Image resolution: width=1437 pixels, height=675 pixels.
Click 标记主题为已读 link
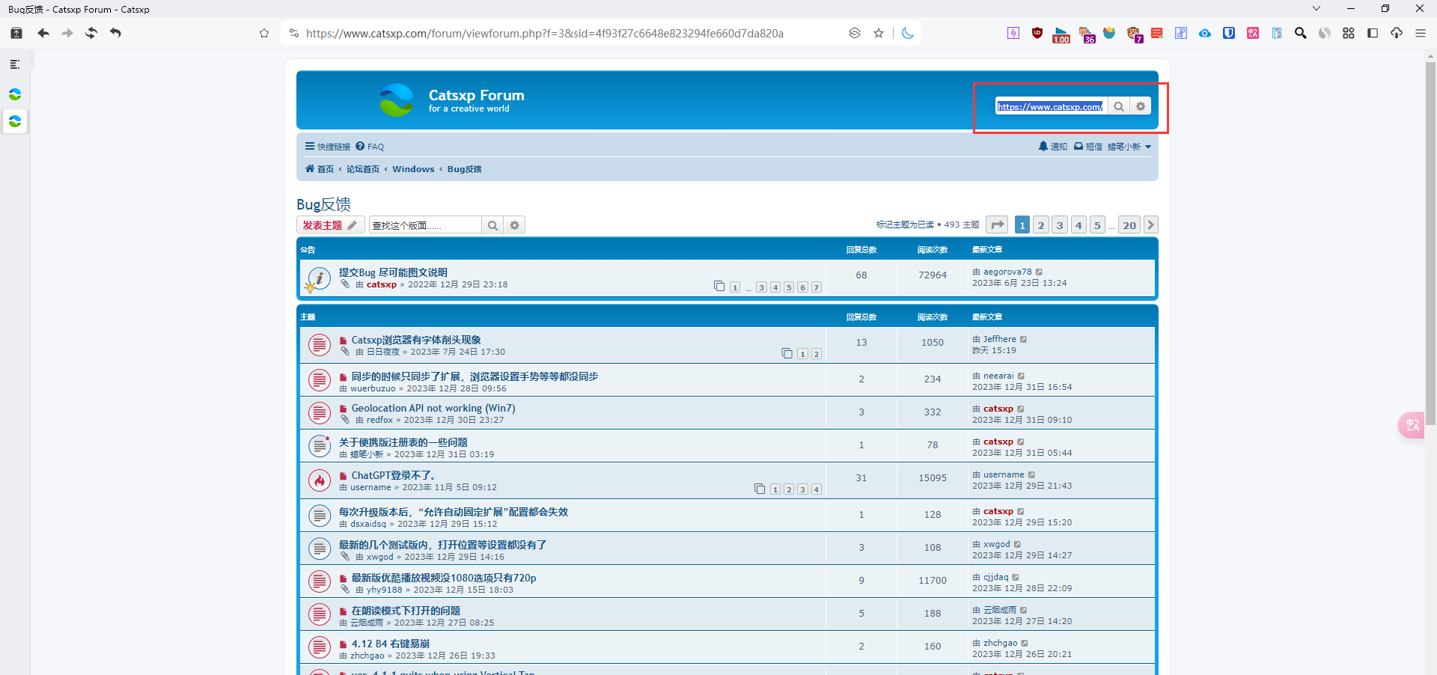(x=905, y=225)
